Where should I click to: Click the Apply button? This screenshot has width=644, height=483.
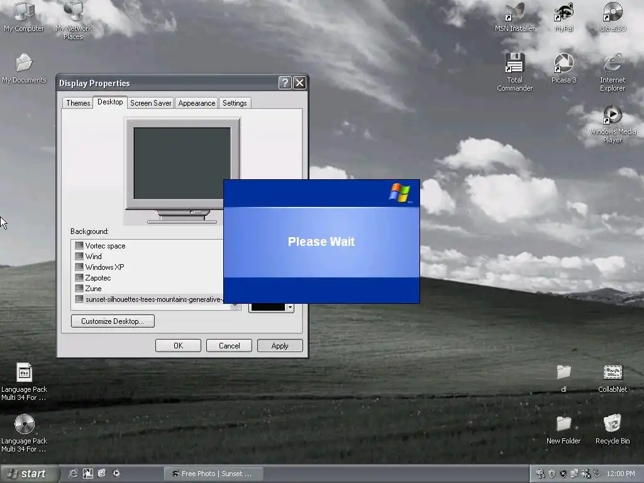pos(280,345)
